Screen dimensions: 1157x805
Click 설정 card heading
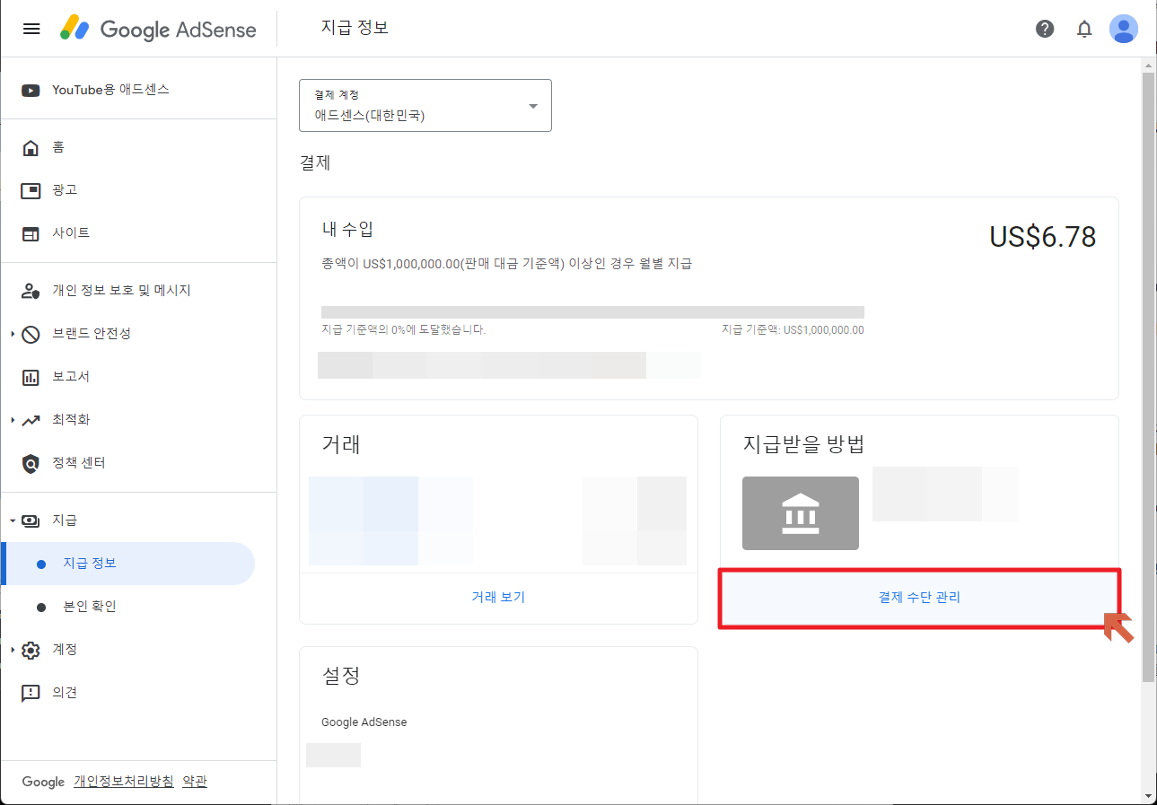click(x=341, y=675)
